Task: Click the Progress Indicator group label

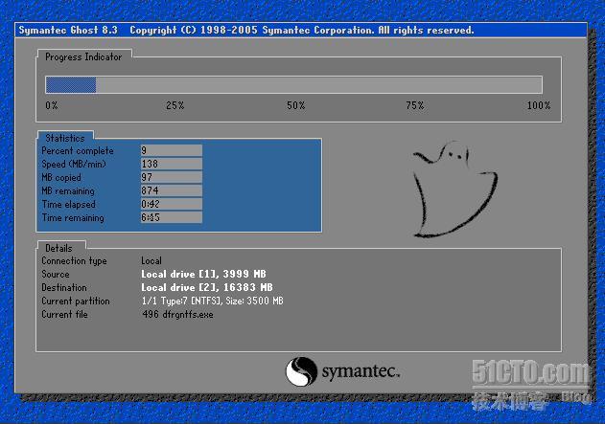Action: click(x=83, y=57)
